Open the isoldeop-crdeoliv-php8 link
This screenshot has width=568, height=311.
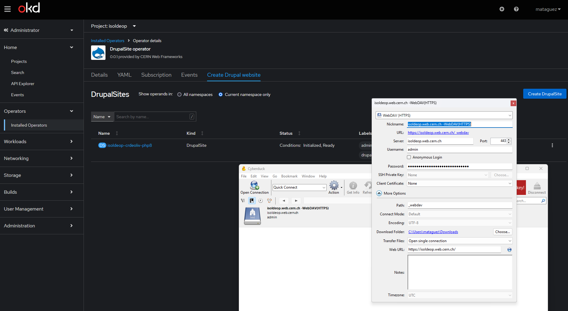pyautogui.click(x=130, y=145)
